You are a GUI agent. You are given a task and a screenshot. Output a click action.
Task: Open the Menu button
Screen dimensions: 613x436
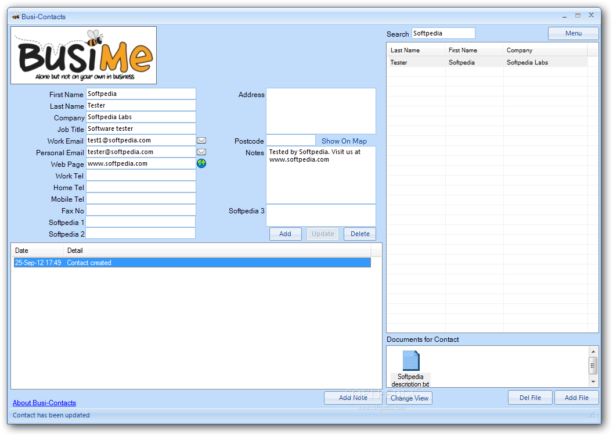[x=573, y=33]
